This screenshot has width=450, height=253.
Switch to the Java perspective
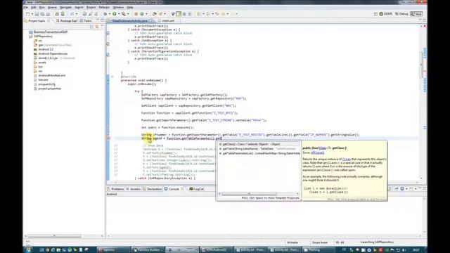[x=416, y=14]
